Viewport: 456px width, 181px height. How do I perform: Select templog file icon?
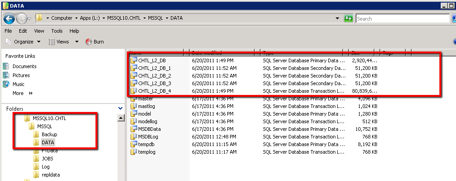(134, 152)
